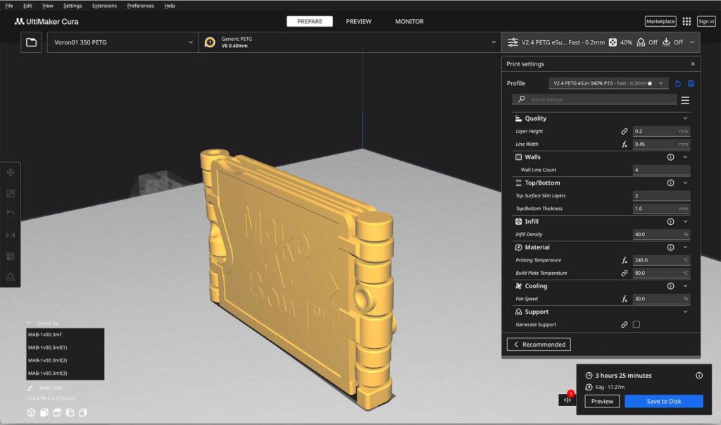Select the Rotate tool in left toolbar
Image resolution: width=721 pixels, height=425 pixels.
click(x=10, y=214)
